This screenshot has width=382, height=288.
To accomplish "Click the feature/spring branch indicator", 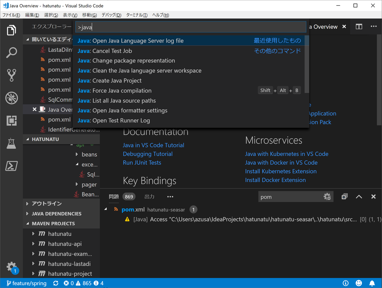I will point(26,283).
